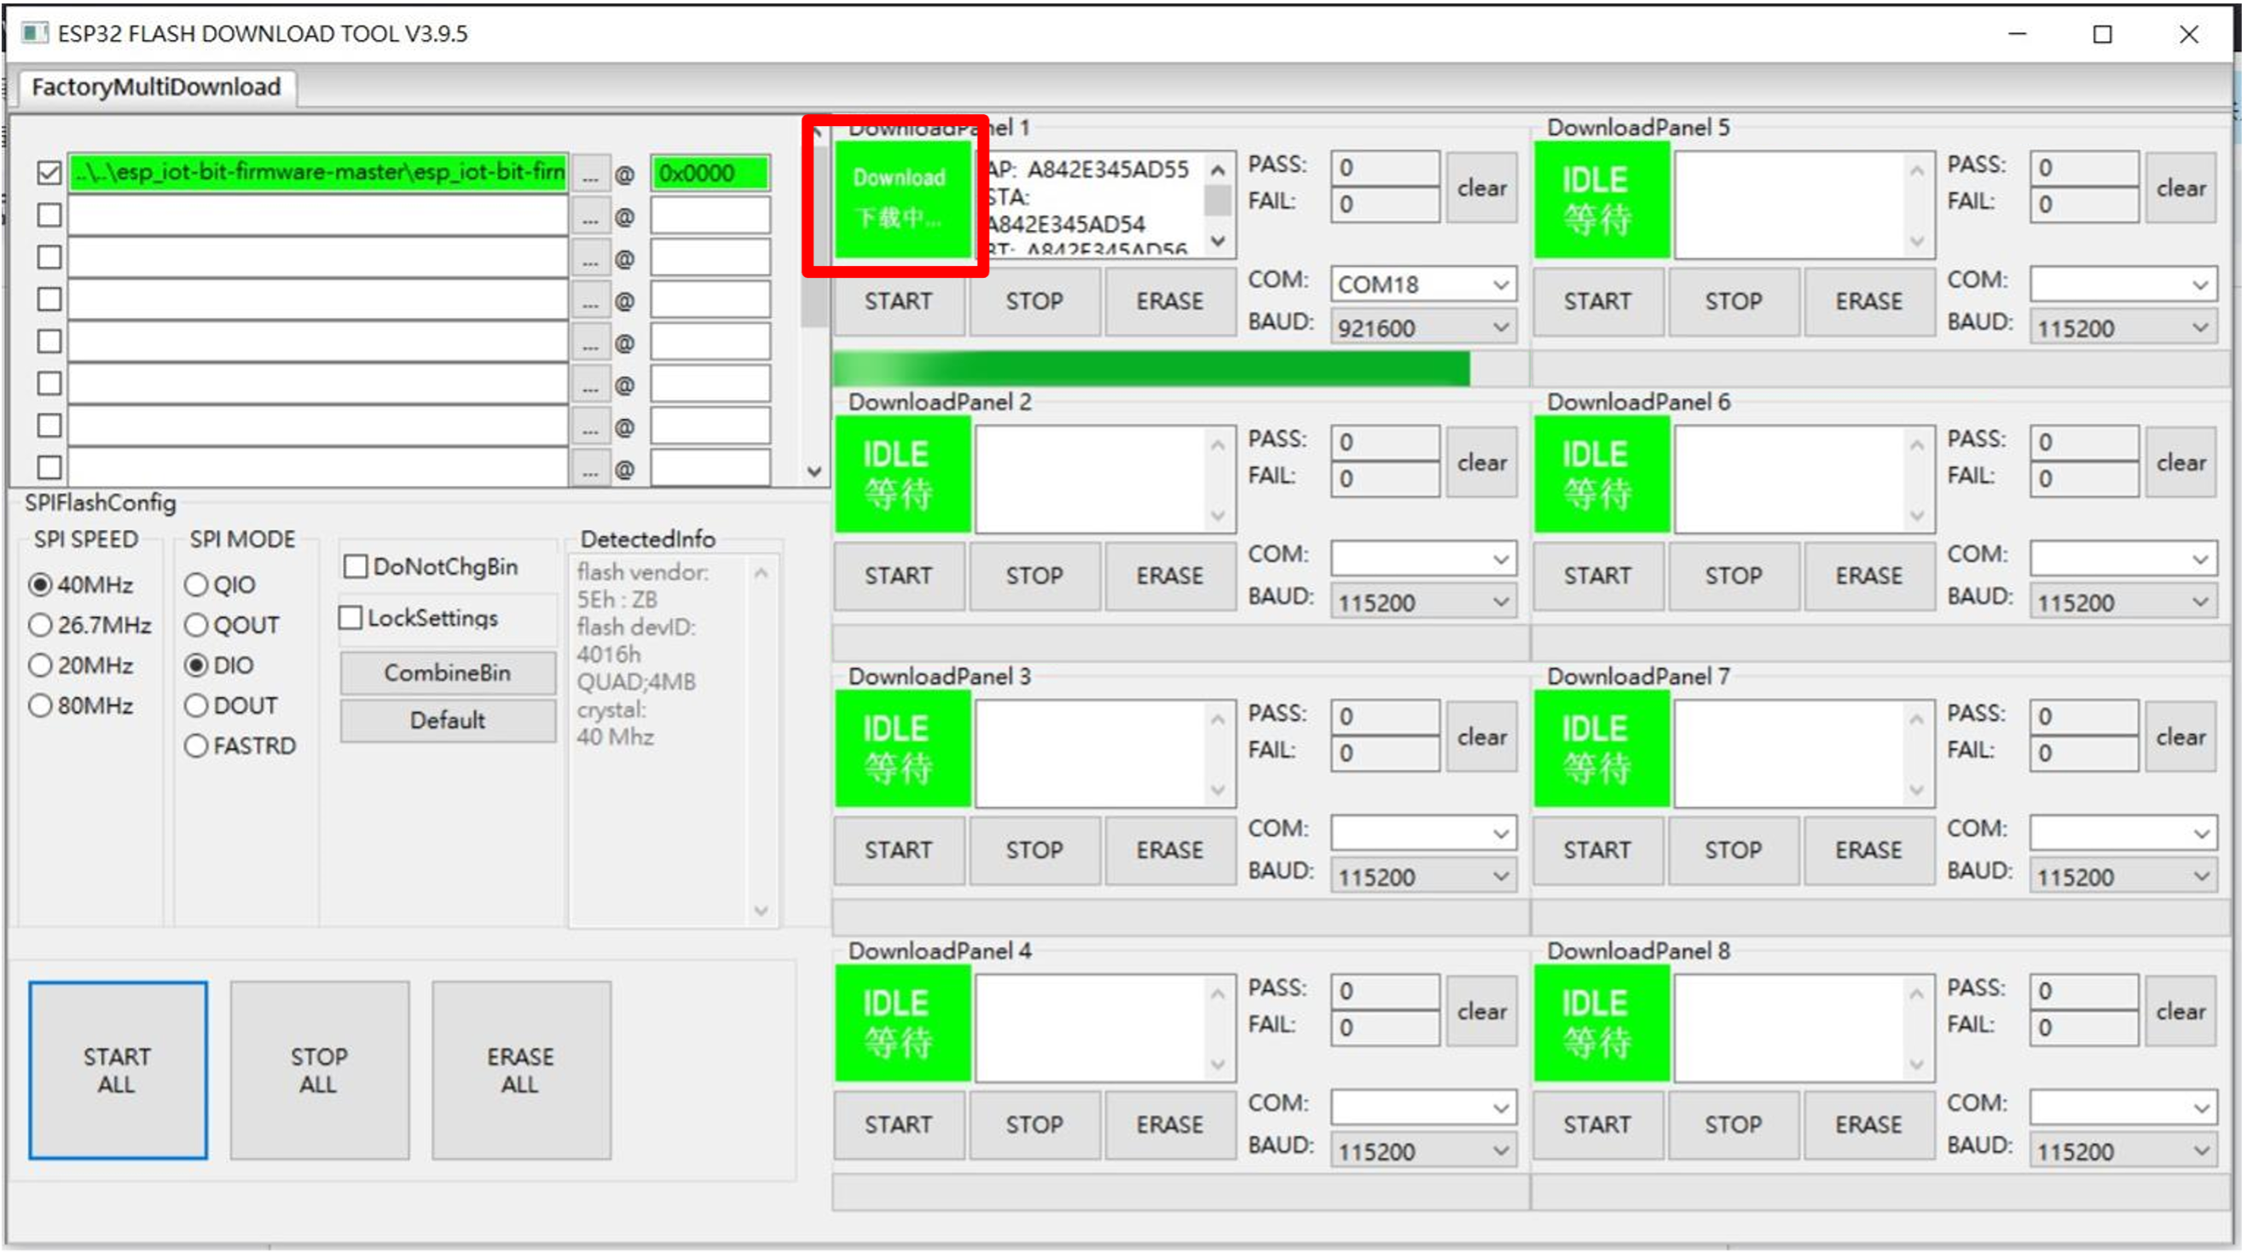Browse for bin file in third row

click(x=591, y=259)
